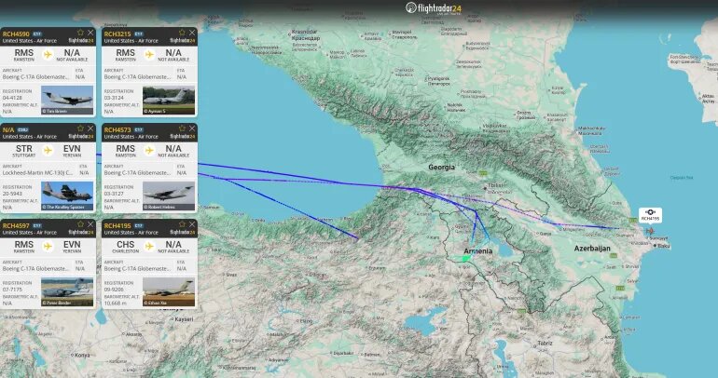The image size is (718, 378).
Task: Open the 03-3127 aircraft photo by Robert Helms
Action: click(x=169, y=196)
